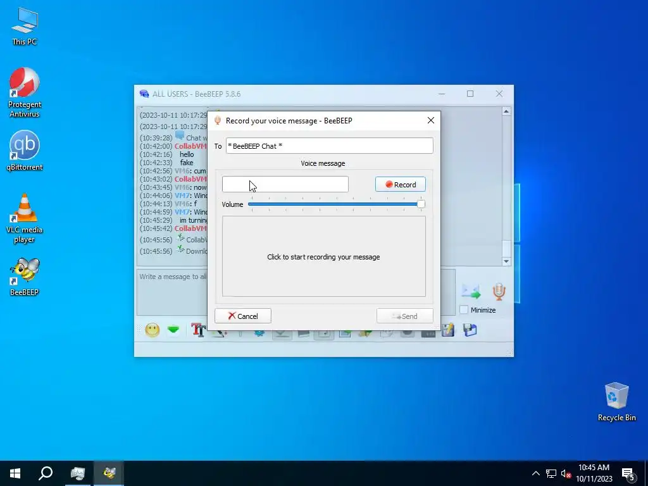648x486 pixels.
Task: Click the chat scrollbar thumb
Action: click(506, 248)
